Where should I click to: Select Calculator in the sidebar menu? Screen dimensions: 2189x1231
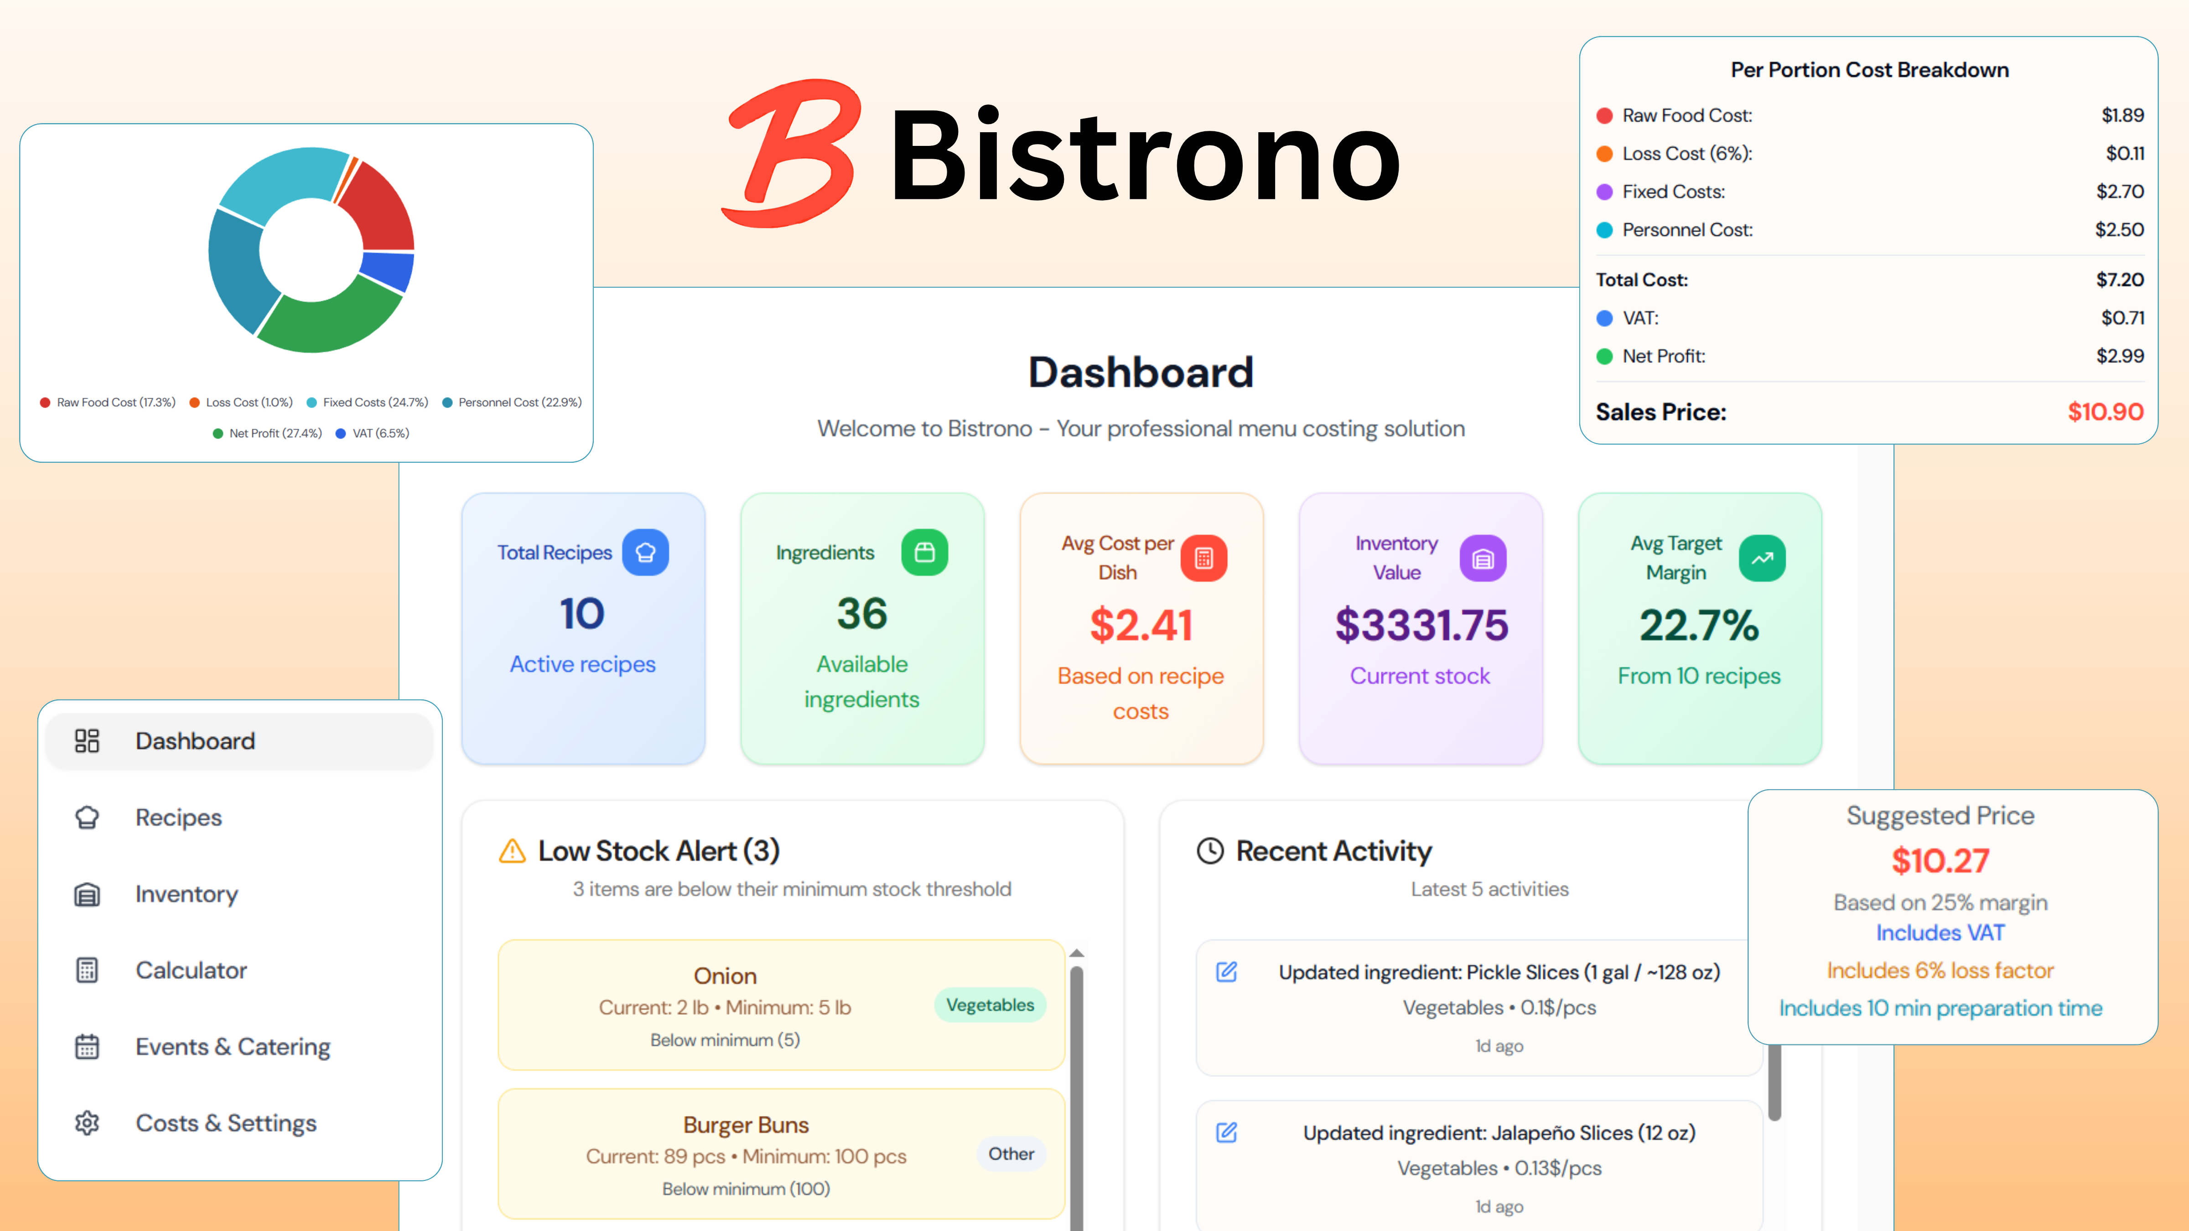click(x=191, y=970)
